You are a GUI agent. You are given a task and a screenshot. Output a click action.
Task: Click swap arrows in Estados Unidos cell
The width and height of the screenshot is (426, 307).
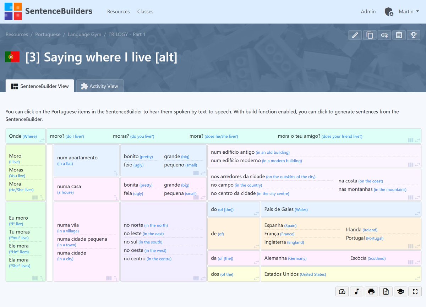coord(417,279)
